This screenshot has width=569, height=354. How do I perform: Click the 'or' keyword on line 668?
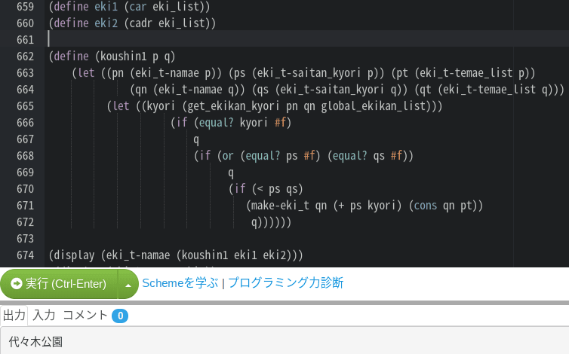pyautogui.click(x=228, y=156)
